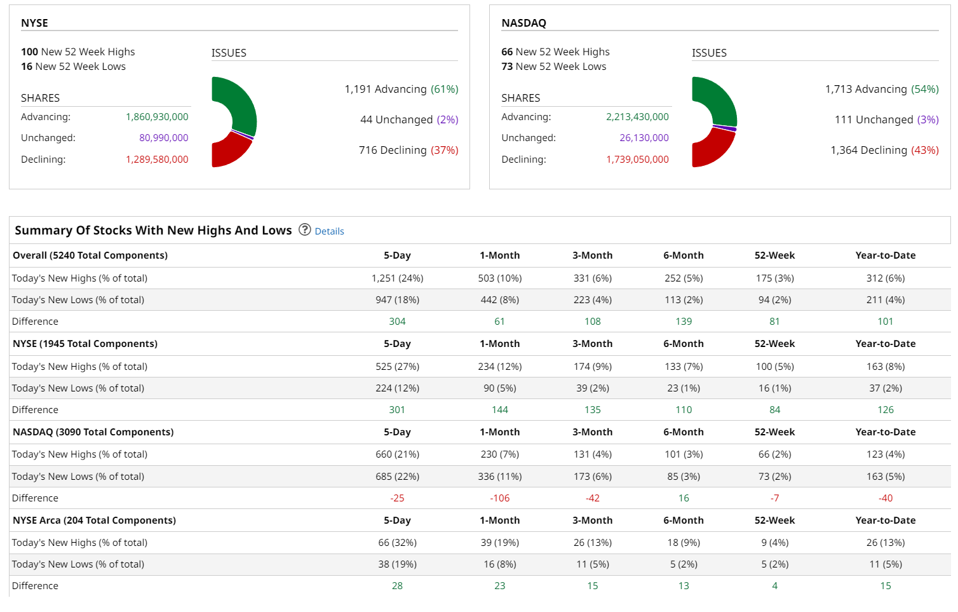Viewport: 958px width, 612px height.
Task: Click NYSE Arca 6-Month new highs '18 (9%)'
Action: [x=684, y=543]
